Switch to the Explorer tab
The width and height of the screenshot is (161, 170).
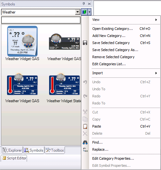pos(12,150)
